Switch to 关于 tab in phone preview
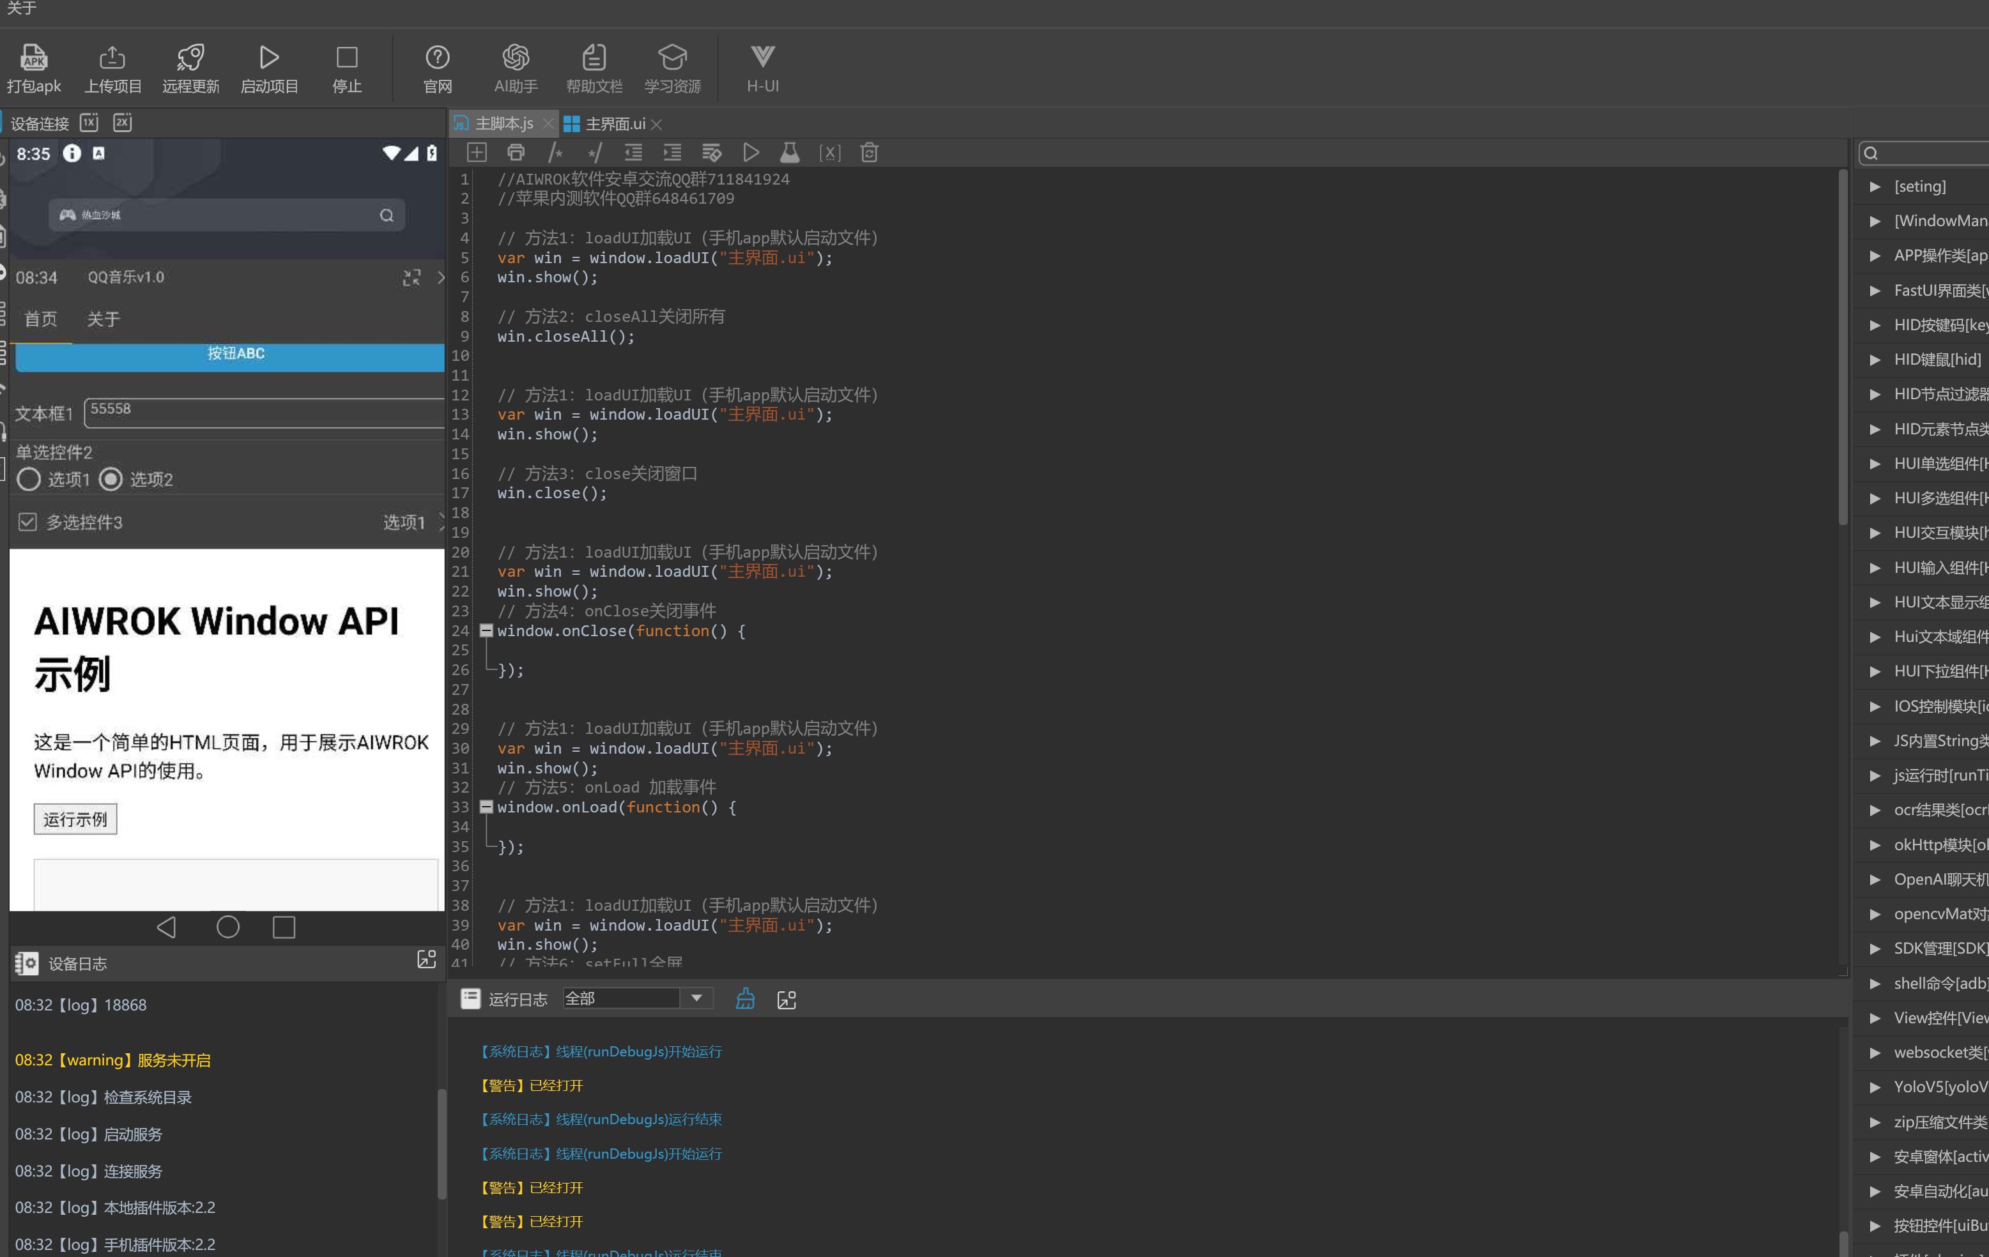 (104, 319)
